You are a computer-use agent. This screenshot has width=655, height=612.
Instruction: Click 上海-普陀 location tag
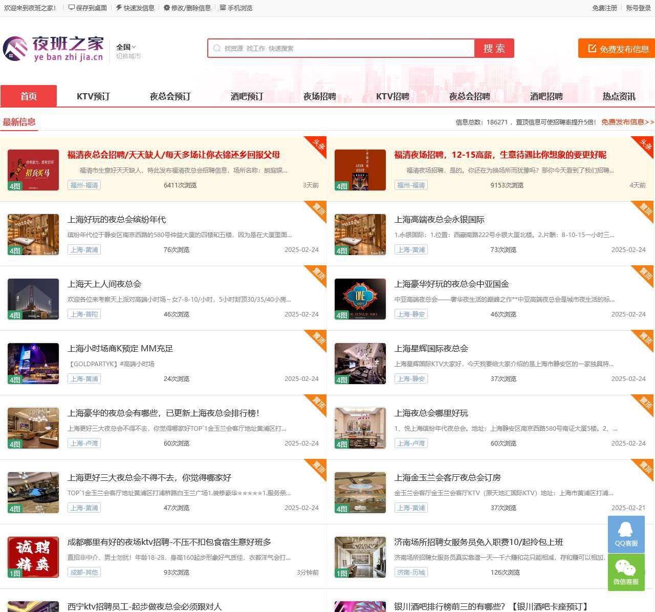[84, 314]
